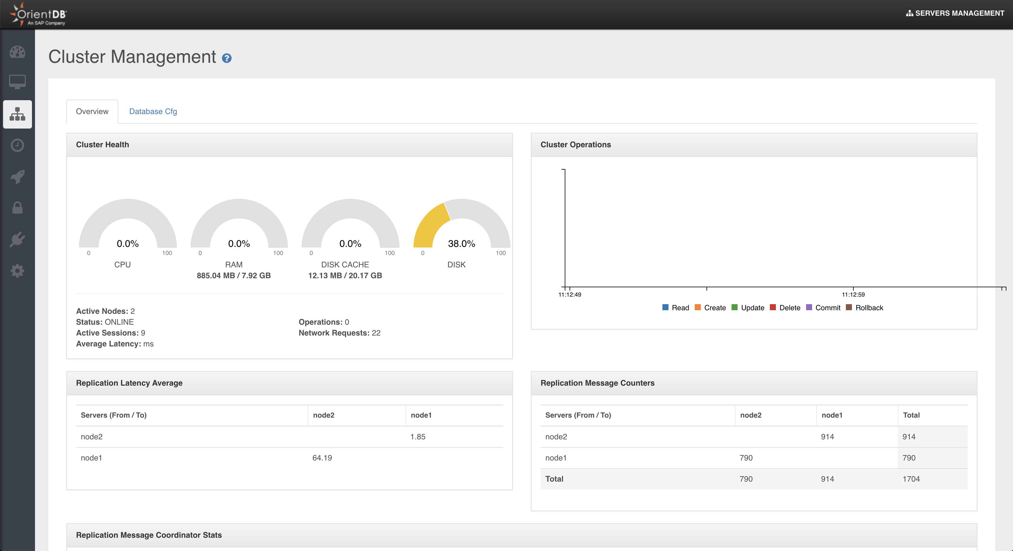Open the dashboard gauge sidebar icon

(x=17, y=52)
